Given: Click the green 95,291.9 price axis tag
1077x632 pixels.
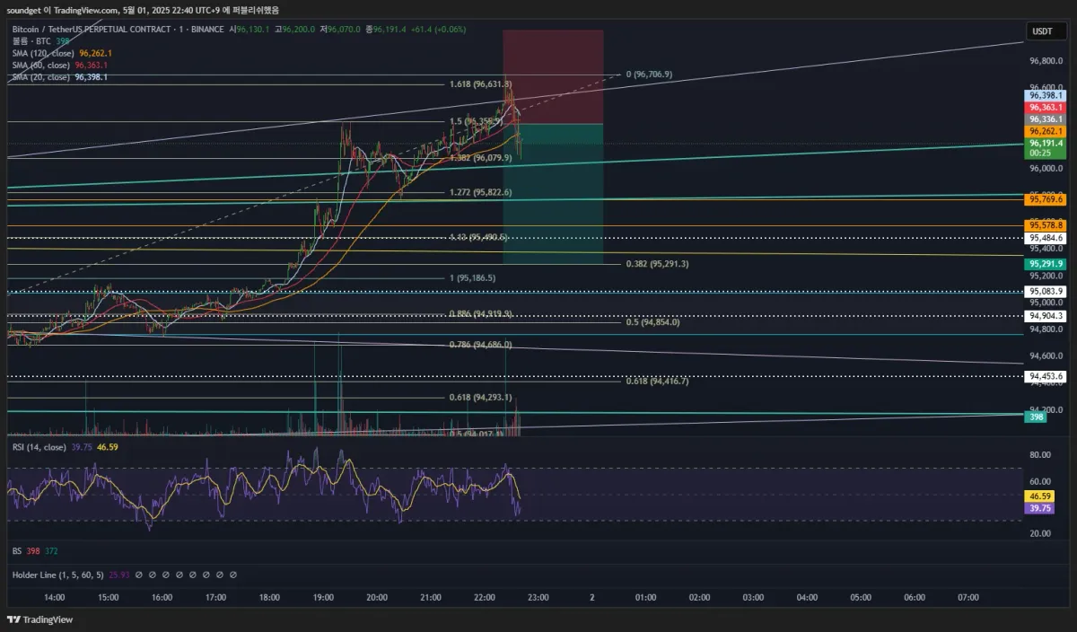Looking at the screenshot, I should coord(1046,264).
